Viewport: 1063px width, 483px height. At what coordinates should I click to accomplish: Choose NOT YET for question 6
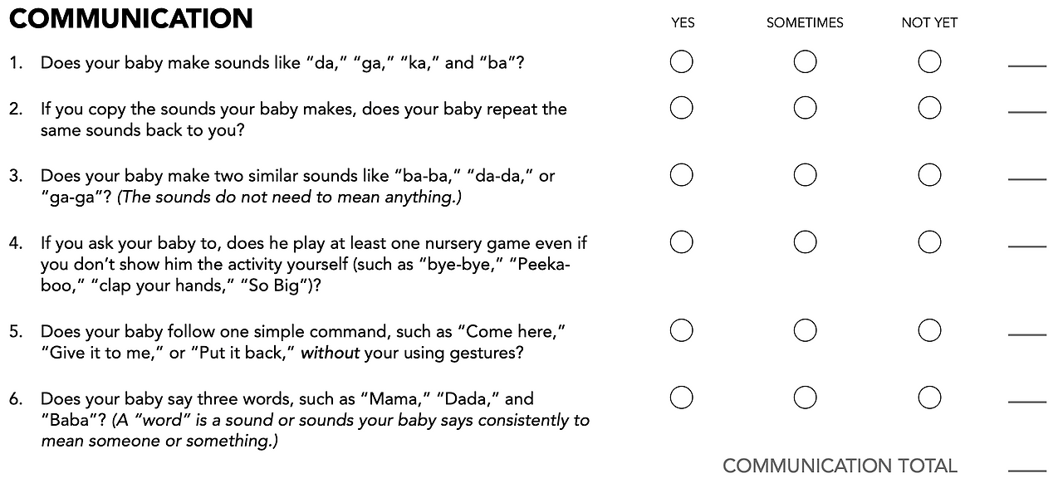tap(929, 398)
